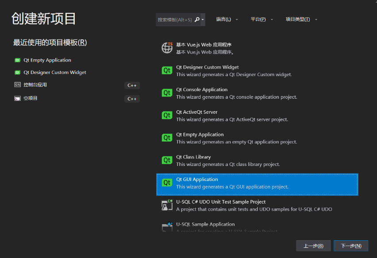
Task: Click the recent Qt Empty Application icon
Action: (17, 60)
